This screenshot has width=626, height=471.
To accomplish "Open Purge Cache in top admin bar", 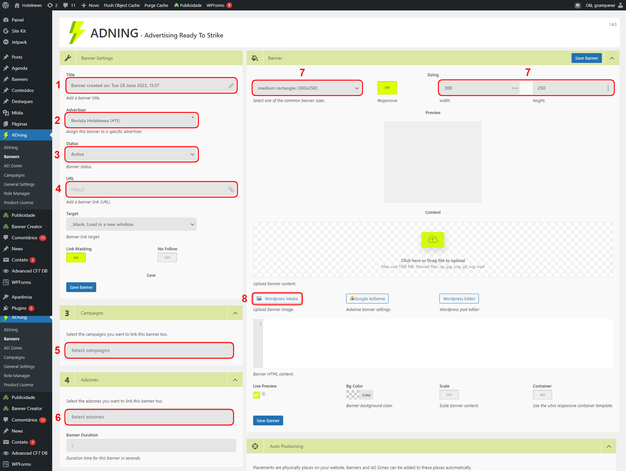I will point(156,5).
